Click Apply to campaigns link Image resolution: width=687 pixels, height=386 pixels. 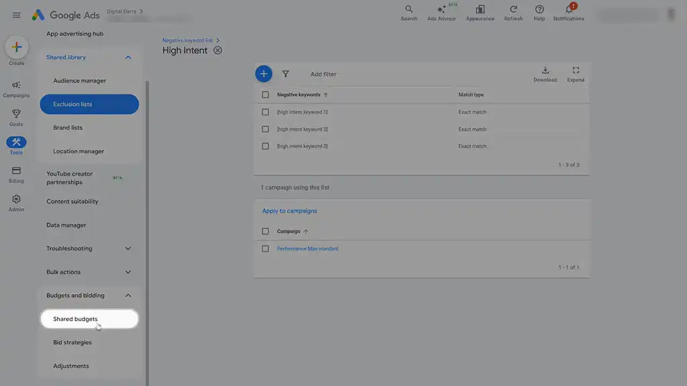click(289, 211)
